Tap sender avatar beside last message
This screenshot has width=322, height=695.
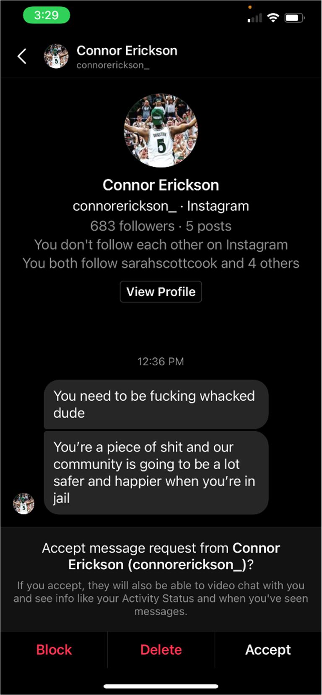pyautogui.click(x=24, y=503)
